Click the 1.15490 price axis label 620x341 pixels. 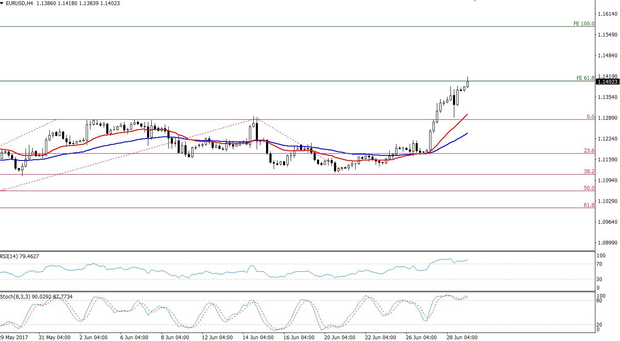[x=607, y=35]
